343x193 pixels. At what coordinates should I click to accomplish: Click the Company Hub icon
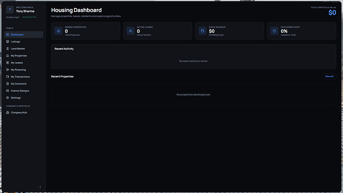pos(7,112)
